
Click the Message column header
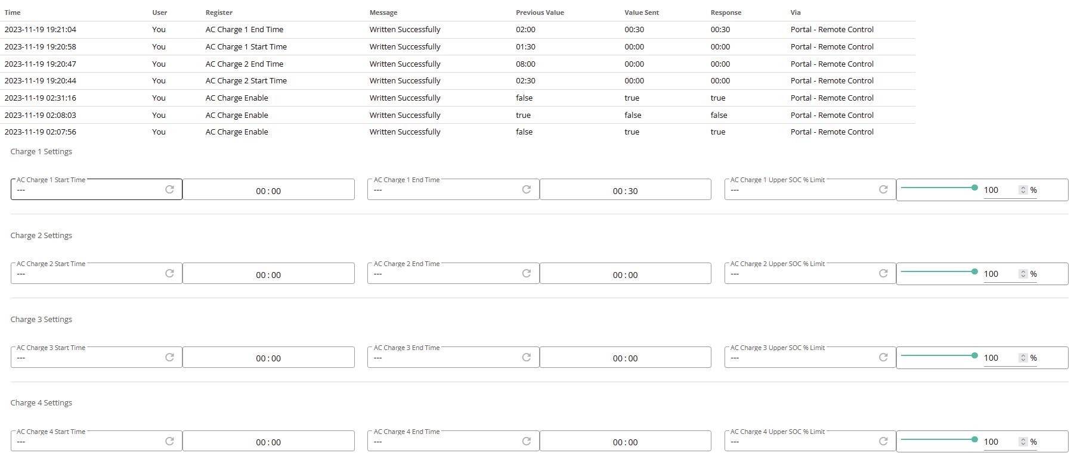point(383,13)
